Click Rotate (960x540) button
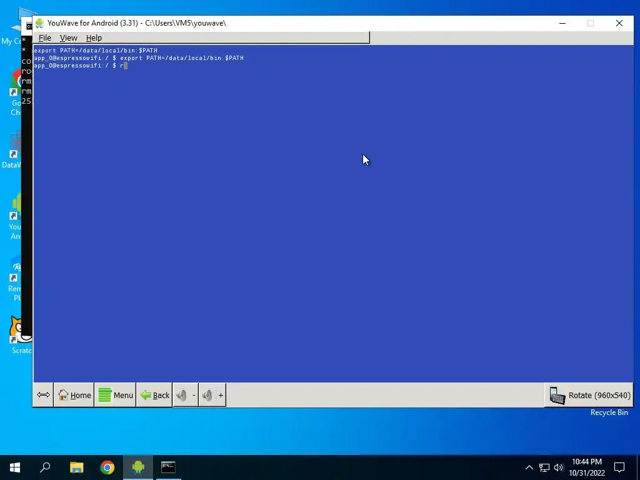This screenshot has height=480, width=640. (x=589, y=395)
